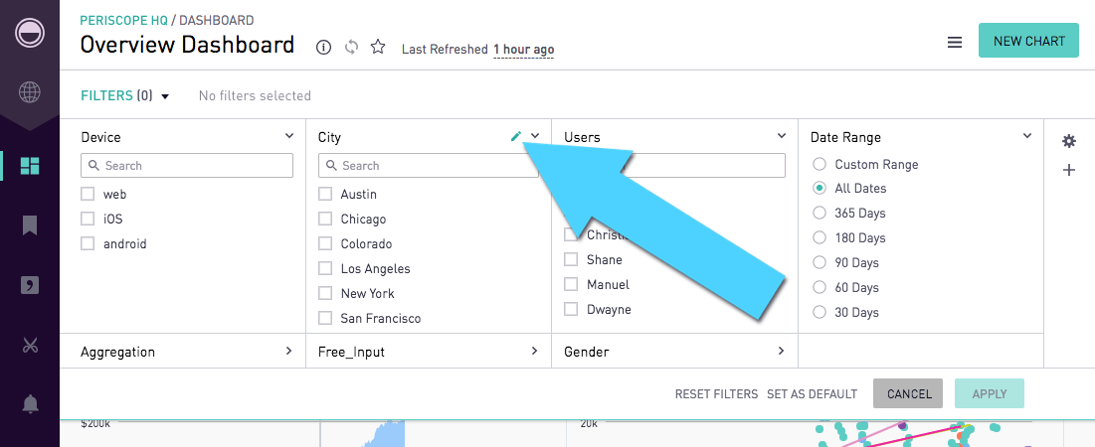The height and width of the screenshot is (447, 1095).
Task: Click the pencil edit icon on City filter
Action: (x=515, y=136)
